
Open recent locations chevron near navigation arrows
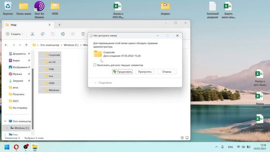[x=20, y=45]
